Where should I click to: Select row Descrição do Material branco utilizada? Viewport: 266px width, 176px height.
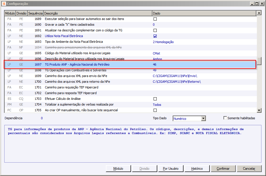point(130,59)
